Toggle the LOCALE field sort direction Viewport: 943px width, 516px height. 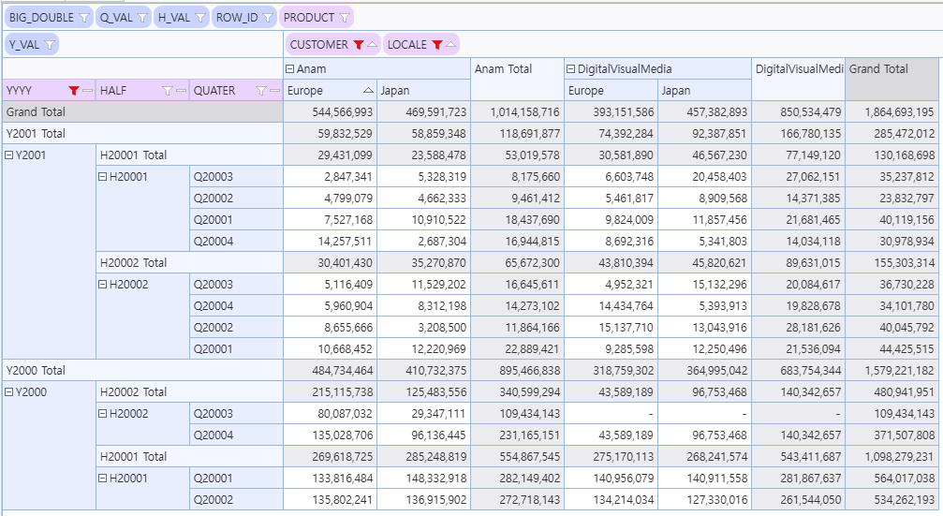coord(450,45)
